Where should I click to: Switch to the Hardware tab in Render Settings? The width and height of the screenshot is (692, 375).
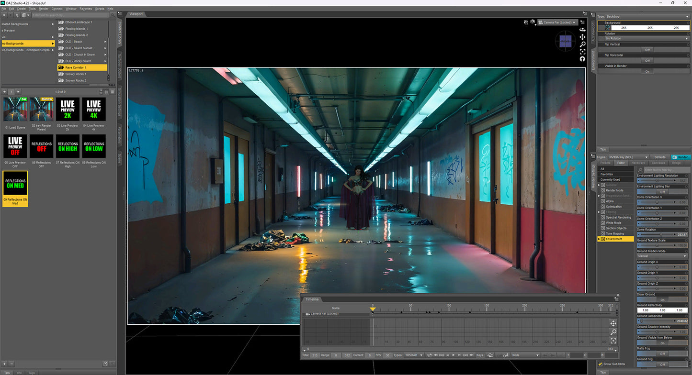tap(638, 163)
